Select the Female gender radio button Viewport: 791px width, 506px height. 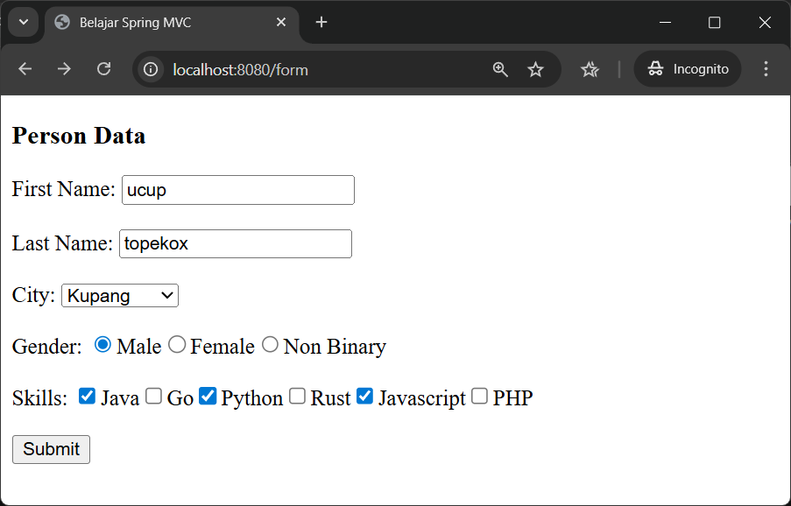(x=177, y=344)
